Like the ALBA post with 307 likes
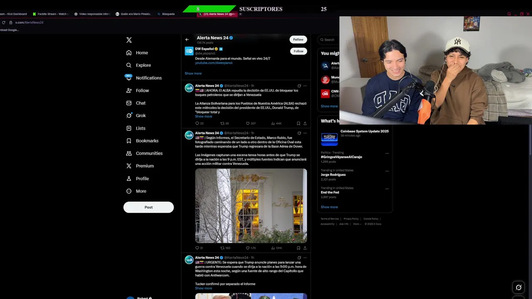Image resolution: width=532 pixels, height=299 pixels. tap(251, 123)
